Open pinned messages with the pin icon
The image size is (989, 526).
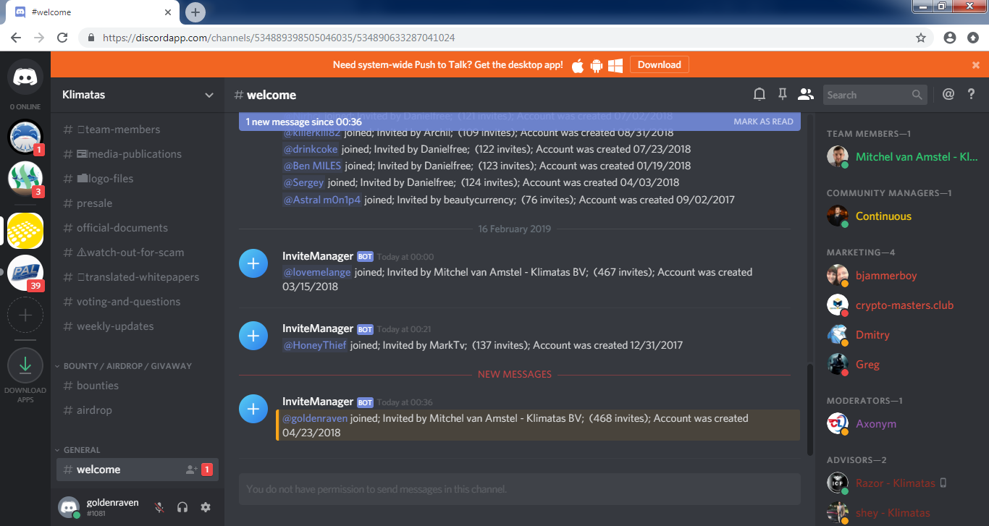(782, 94)
